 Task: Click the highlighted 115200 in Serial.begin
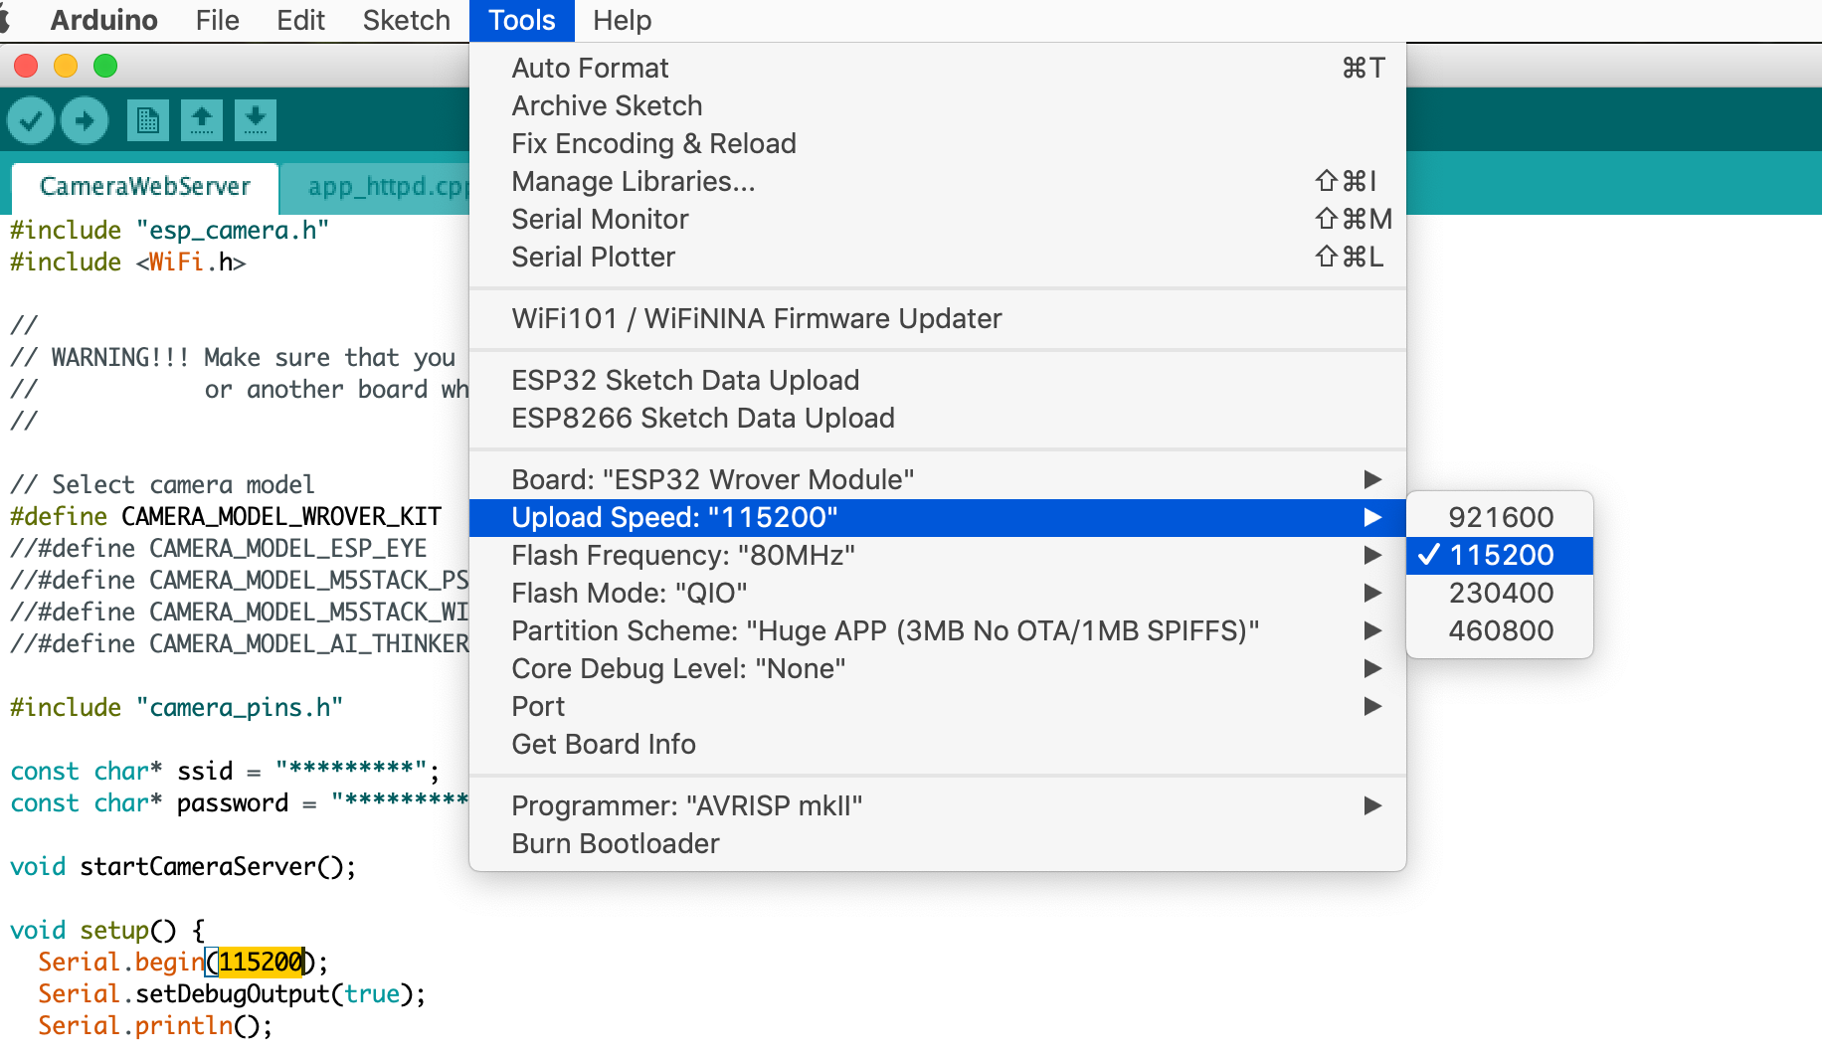click(x=261, y=962)
